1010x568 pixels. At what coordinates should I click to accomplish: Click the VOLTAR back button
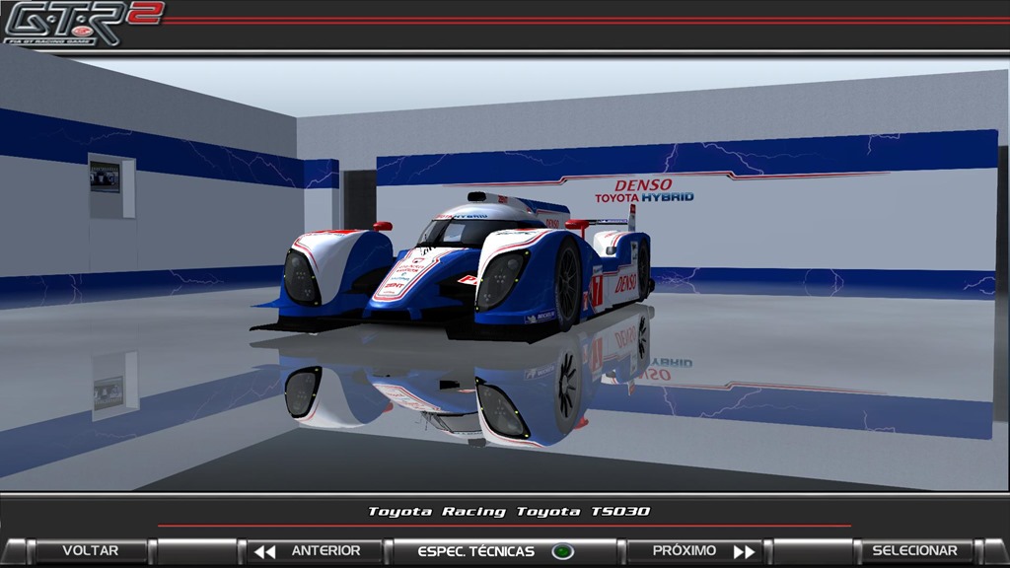90,551
